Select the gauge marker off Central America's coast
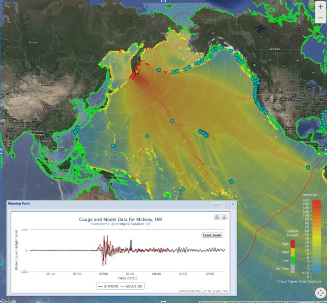Viewport: 327px width, 303px height. coord(308,168)
